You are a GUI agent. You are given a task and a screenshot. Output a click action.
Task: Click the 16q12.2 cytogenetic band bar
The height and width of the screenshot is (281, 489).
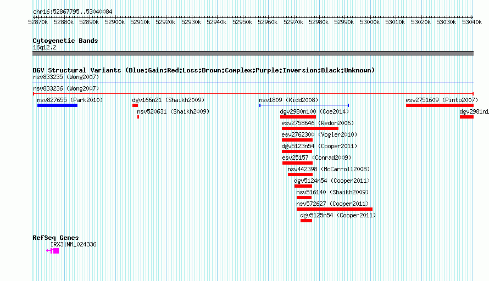(253, 53)
